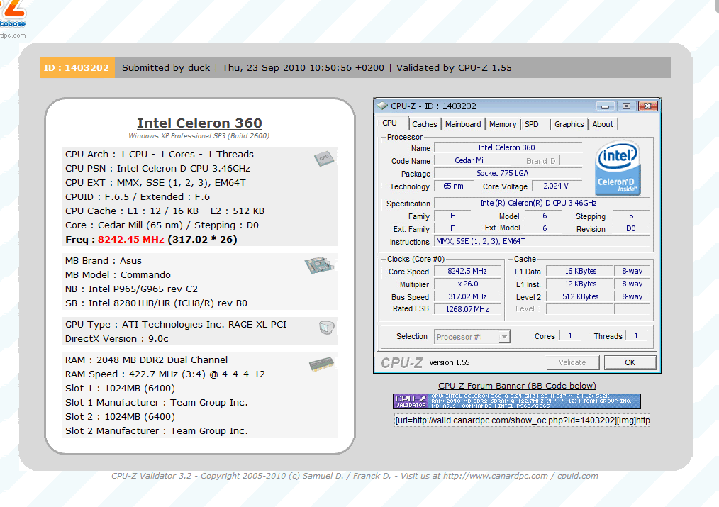719x507 pixels.
Task: Click the Technology value 65 nm
Action: (x=453, y=186)
